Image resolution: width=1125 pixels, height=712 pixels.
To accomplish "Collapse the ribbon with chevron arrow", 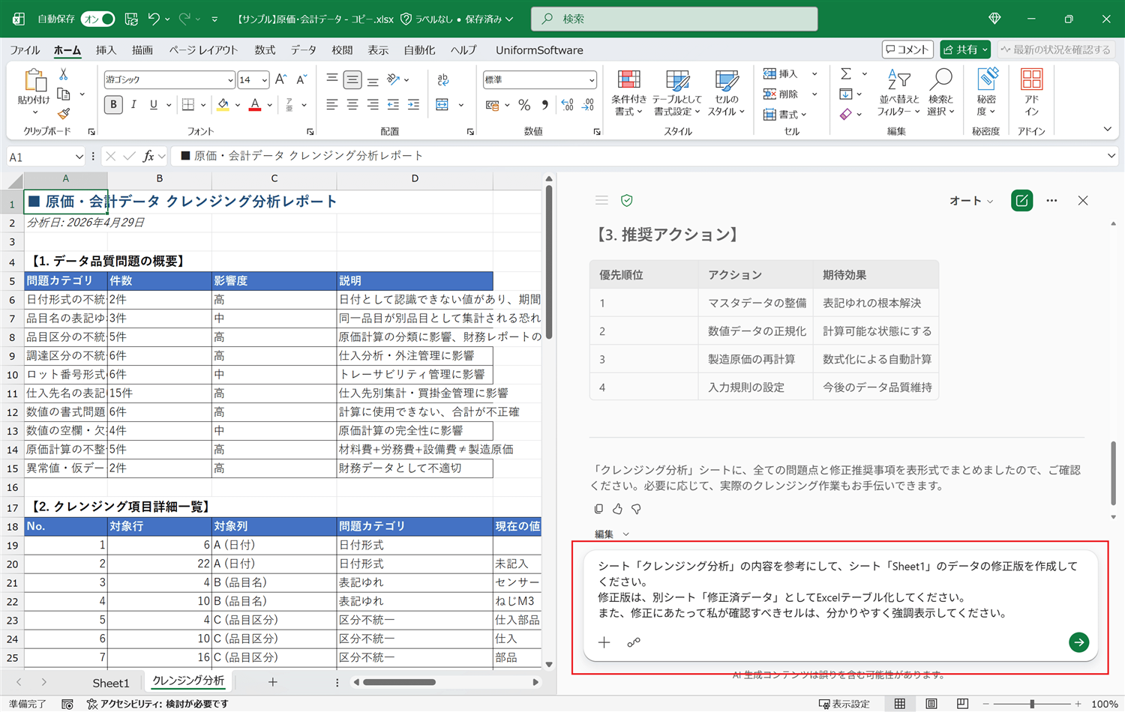I will pos(1108,130).
